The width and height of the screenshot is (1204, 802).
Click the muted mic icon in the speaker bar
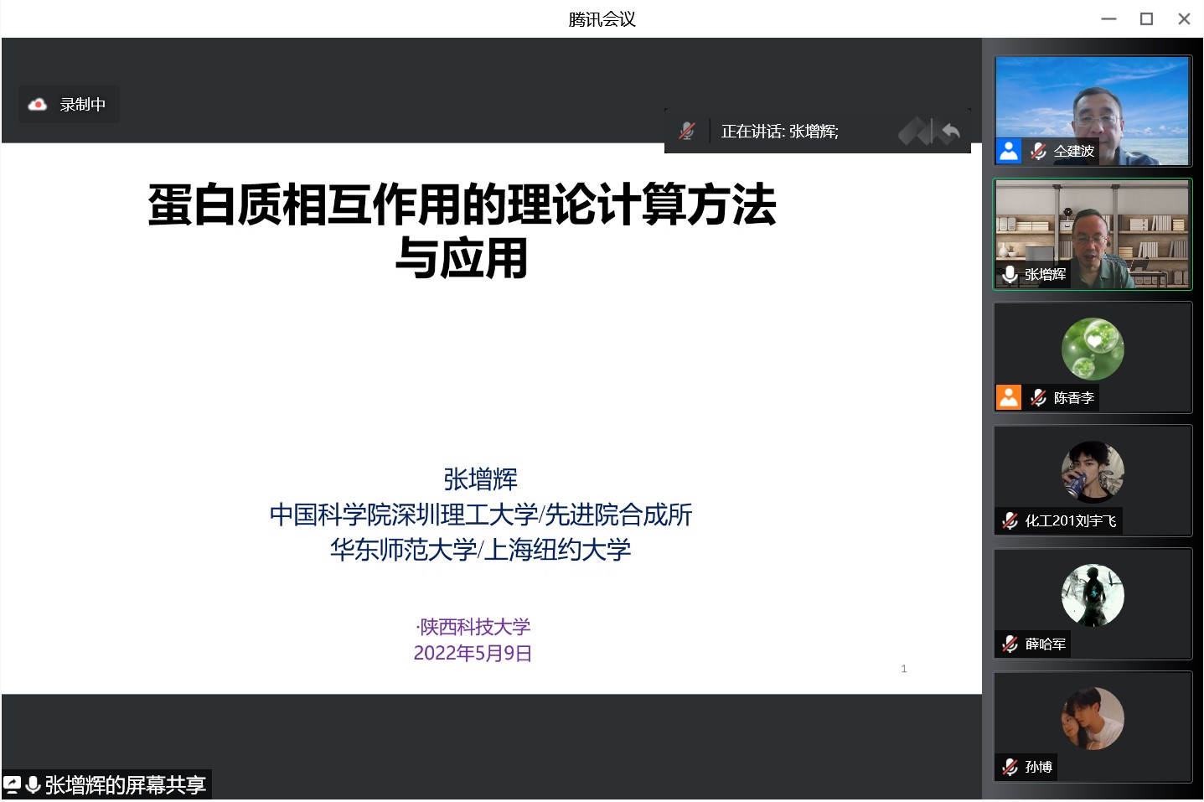point(687,131)
